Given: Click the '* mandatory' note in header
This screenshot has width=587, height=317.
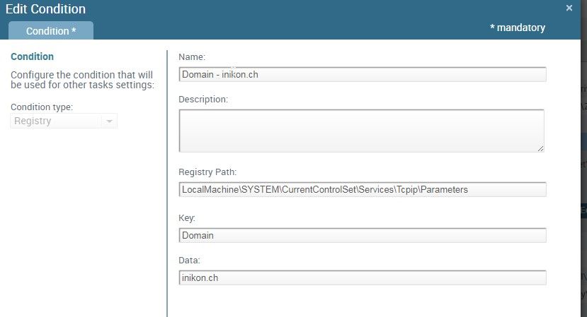Looking at the screenshot, I should click(x=518, y=28).
